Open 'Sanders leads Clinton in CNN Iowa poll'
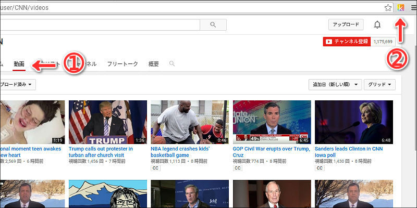Image resolution: width=417 pixels, height=208 pixels. pyautogui.click(x=349, y=152)
